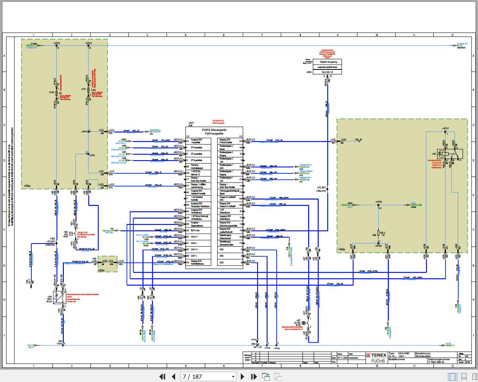This screenshot has height=382, width=478.
Task: Enable continuous scrolling page view
Action: tap(463, 376)
